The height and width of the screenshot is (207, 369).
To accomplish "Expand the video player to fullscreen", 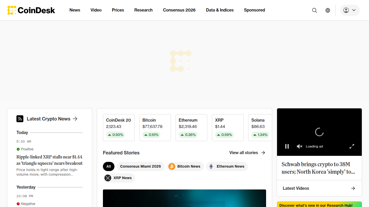I will (352, 146).
